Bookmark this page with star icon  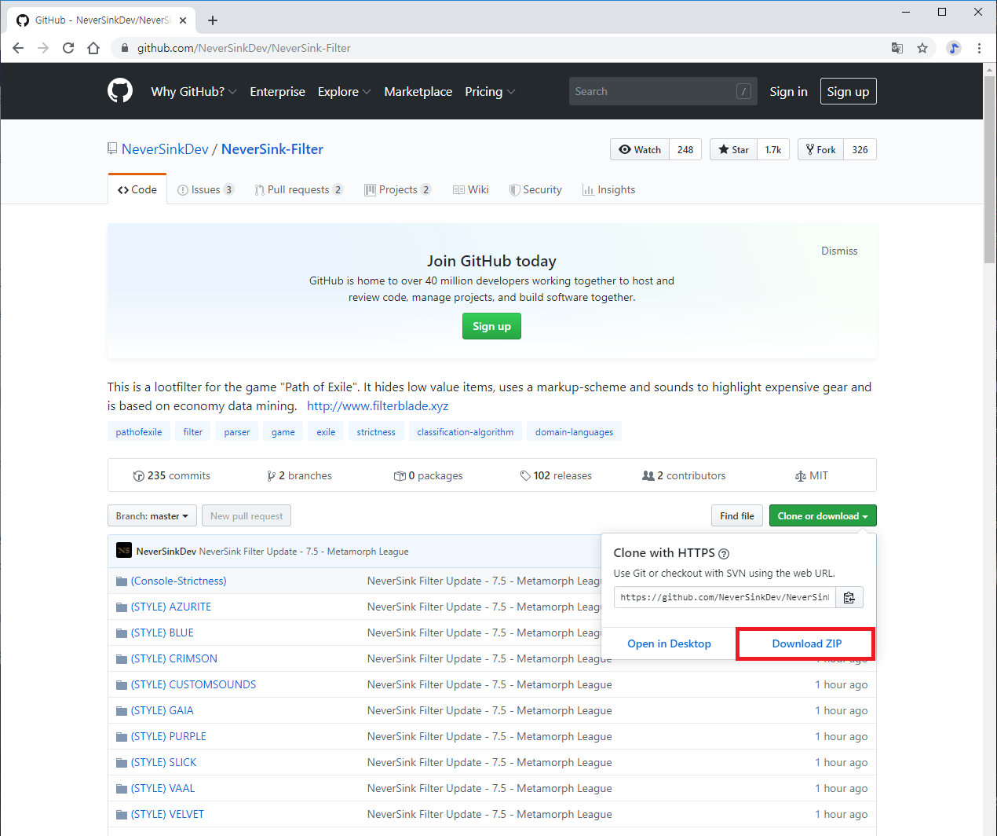pos(922,48)
